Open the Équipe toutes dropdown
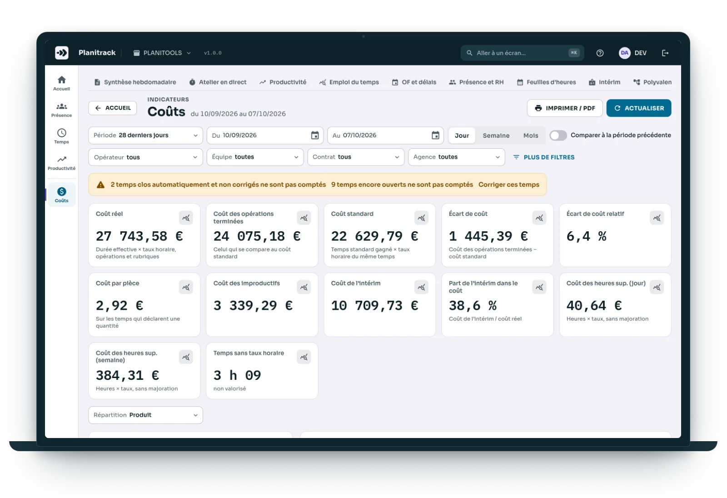Screen dimensions: 727x498 pos(255,157)
